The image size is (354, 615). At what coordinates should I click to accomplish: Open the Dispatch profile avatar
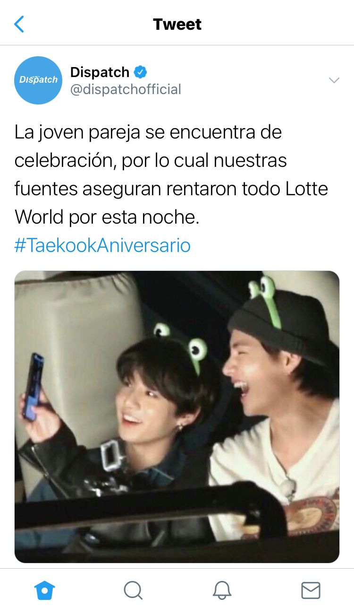click(38, 80)
